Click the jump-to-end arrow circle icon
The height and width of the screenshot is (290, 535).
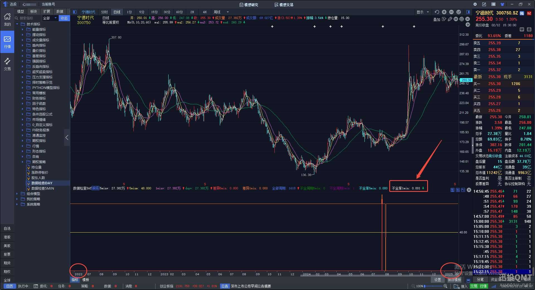[468, 25]
